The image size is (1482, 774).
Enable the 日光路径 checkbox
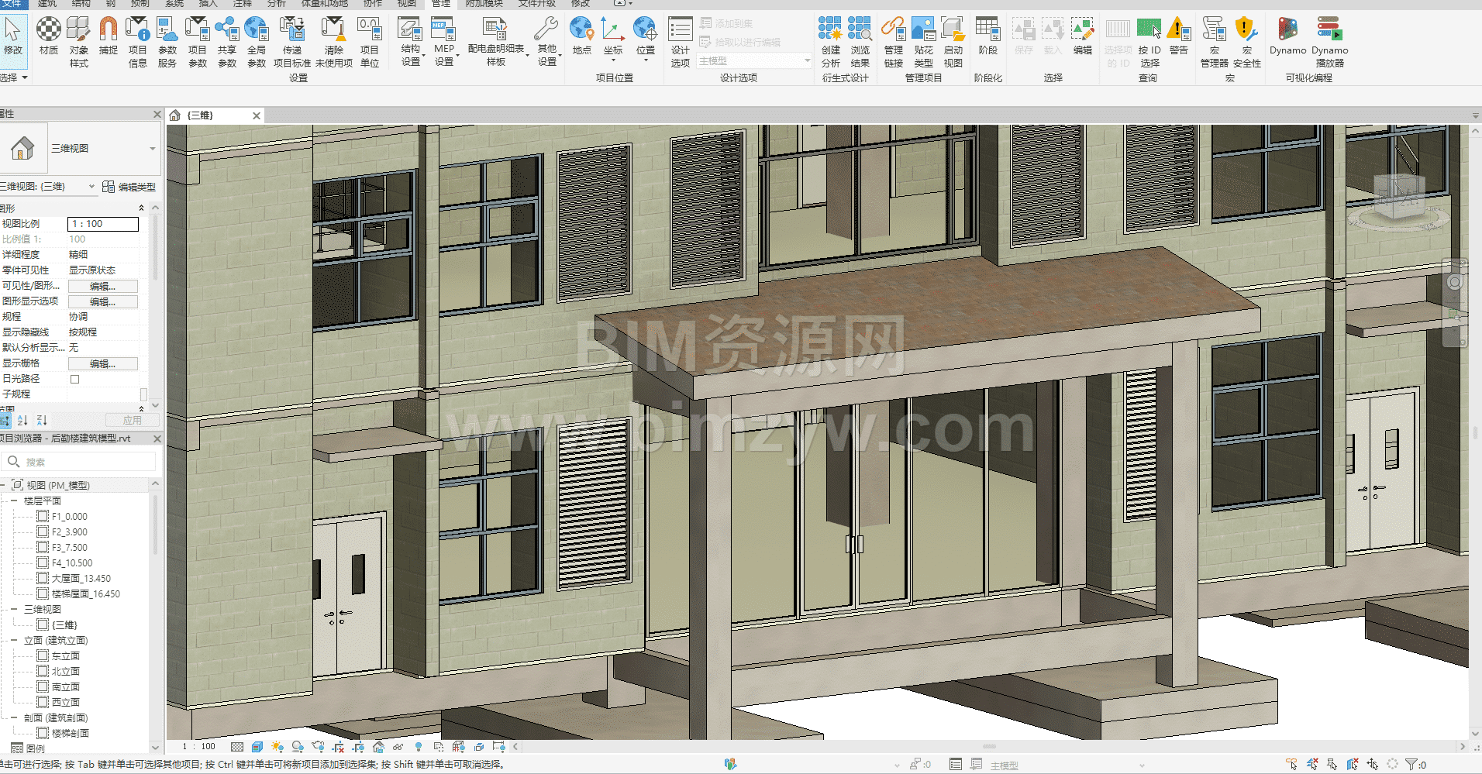coord(75,379)
